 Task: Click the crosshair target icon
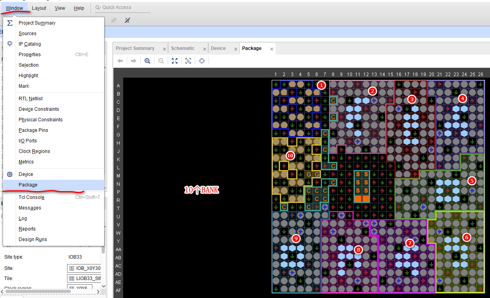tap(202, 61)
